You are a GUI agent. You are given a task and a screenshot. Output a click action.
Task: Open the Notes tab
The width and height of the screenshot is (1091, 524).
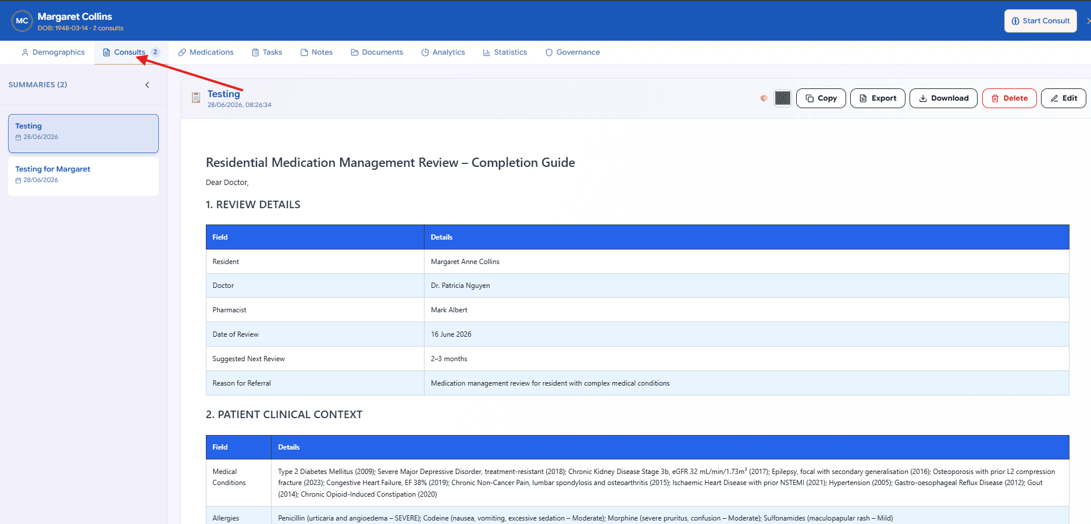(x=317, y=52)
